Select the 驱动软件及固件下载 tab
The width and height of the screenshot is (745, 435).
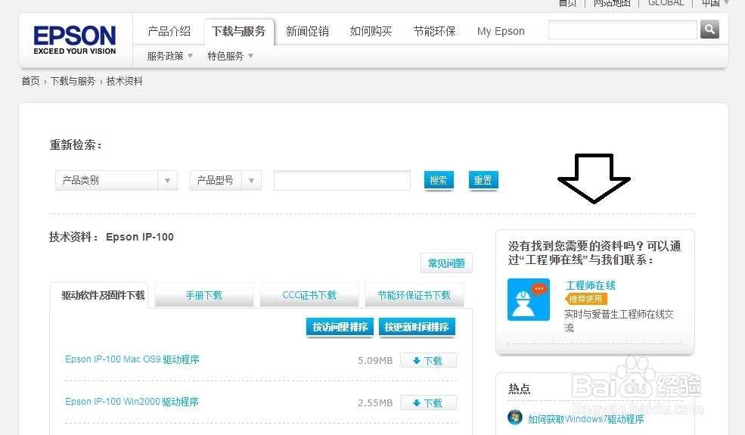click(x=99, y=295)
